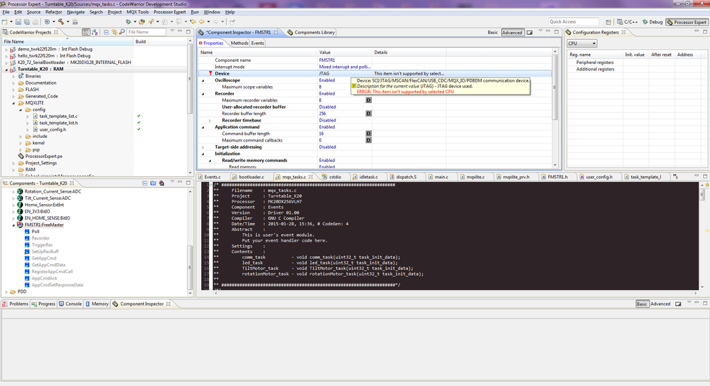Toggle Advanced view in Component Inspector FMSTR1

(512, 33)
